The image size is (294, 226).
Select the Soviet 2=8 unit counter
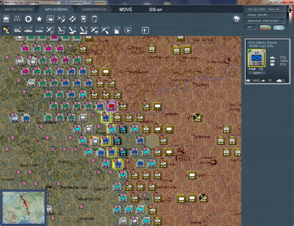[117, 95]
